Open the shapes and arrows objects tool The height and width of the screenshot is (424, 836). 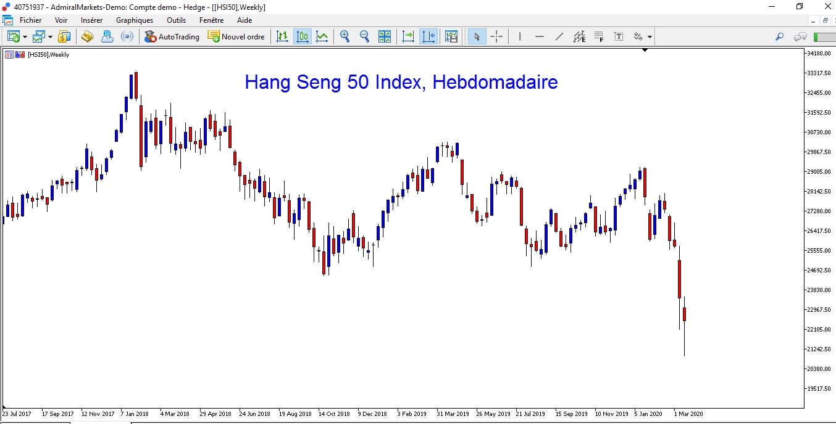click(x=638, y=36)
